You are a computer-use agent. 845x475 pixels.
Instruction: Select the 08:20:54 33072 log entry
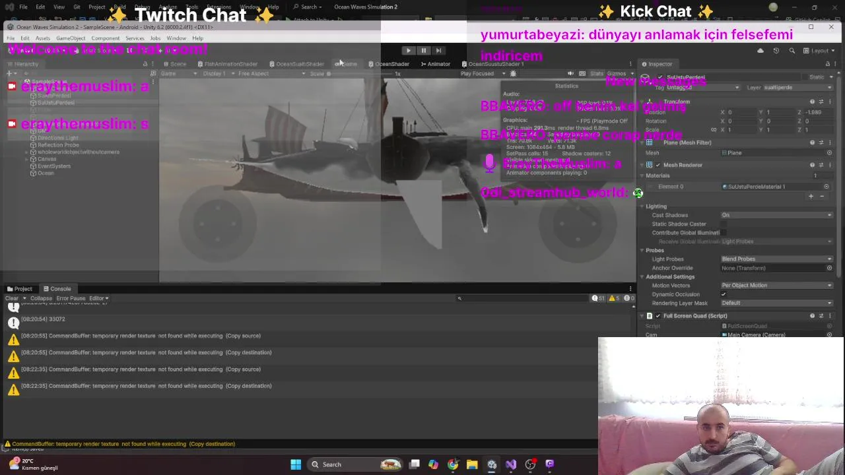[x=317, y=322]
